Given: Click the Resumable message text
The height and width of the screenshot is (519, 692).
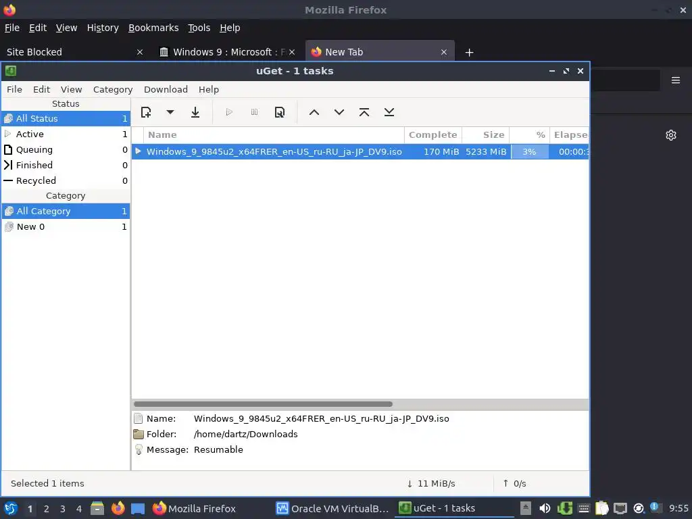Looking at the screenshot, I should (x=218, y=449).
